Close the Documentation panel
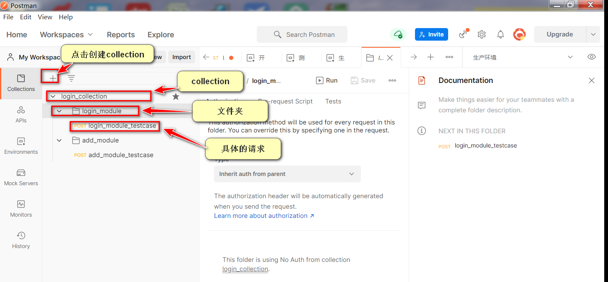The image size is (608, 282). click(592, 80)
